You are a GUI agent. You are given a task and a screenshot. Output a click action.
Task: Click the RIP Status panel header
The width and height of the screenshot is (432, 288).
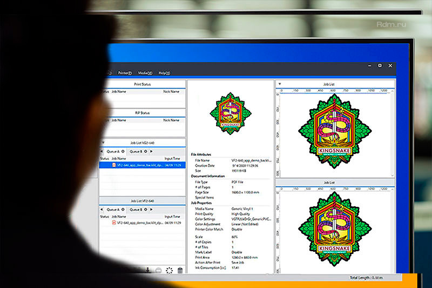(x=143, y=113)
